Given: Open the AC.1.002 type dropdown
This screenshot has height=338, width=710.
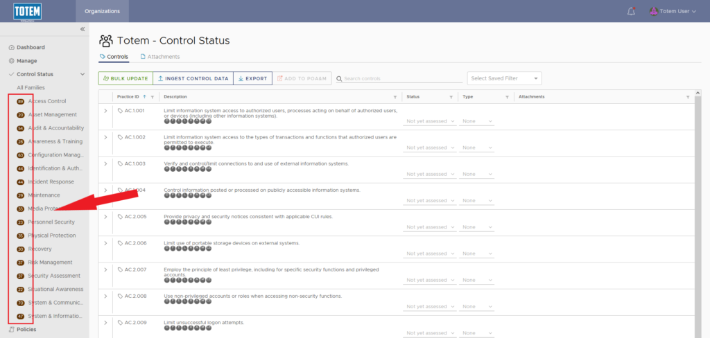Looking at the screenshot, I should click(476, 148).
